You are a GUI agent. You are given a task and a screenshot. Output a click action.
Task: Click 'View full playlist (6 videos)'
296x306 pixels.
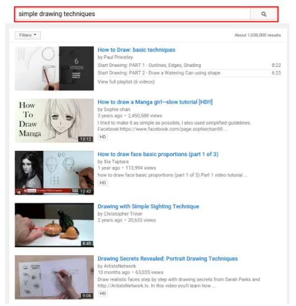(126, 82)
